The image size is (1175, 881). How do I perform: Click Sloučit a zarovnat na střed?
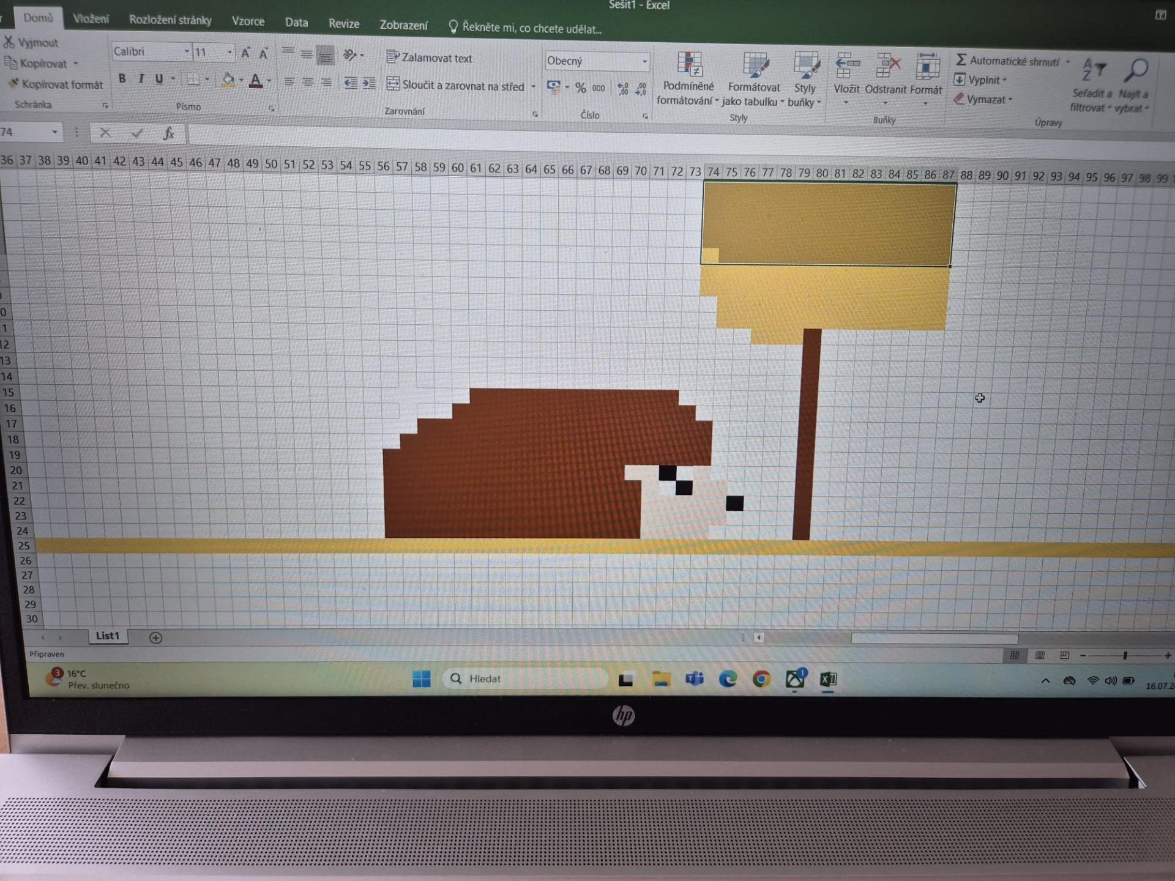click(x=456, y=86)
